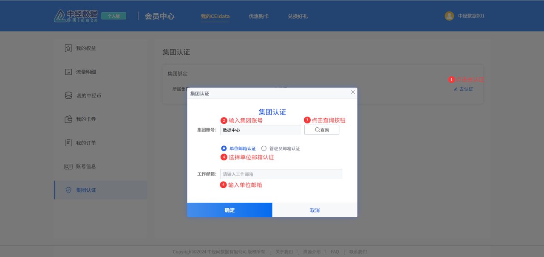
Task: Focus the 工作邮箱 input field
Action: tap(281, 174)
